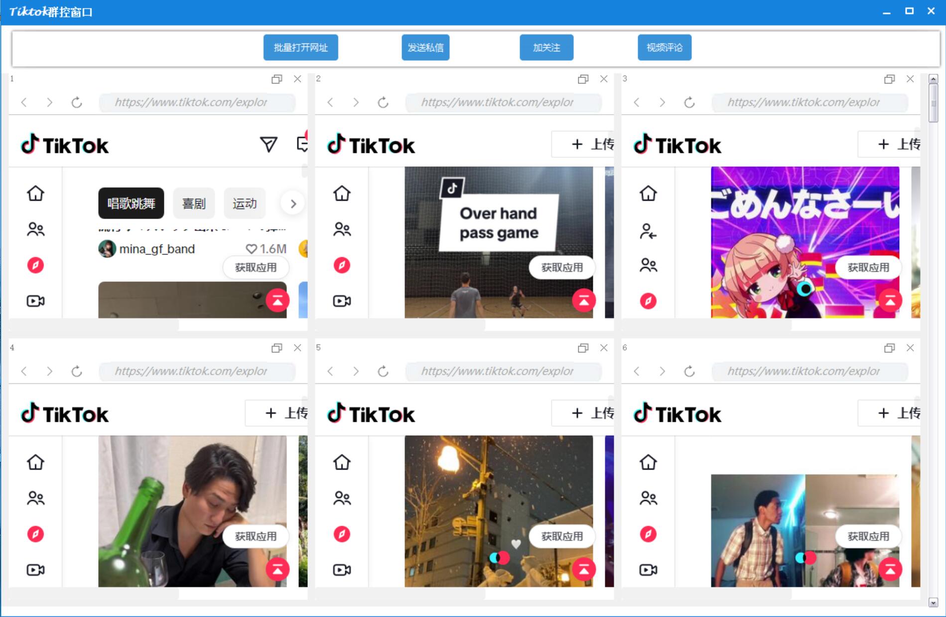Screen dimensions: 946x617
Task: Refresh window 2 with the reload icon
Action: pyautogui.click(x=383, y=102)
